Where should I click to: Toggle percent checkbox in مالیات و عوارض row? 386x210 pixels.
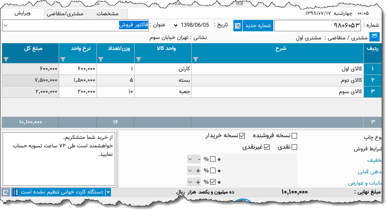(x=213, y=182)
